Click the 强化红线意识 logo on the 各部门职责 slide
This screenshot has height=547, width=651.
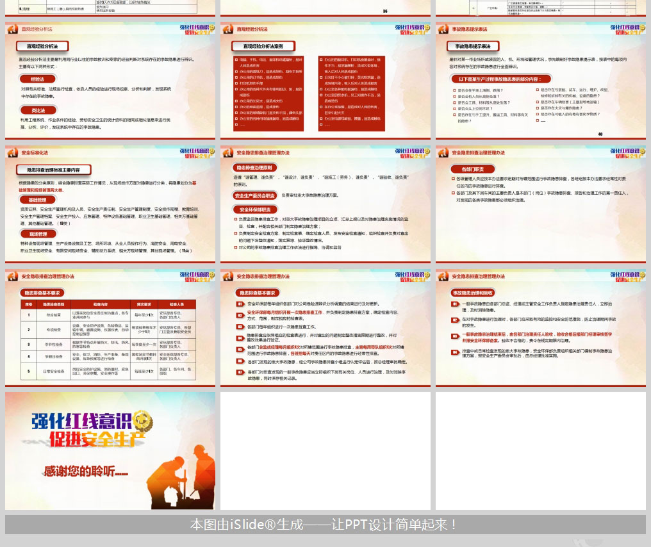(625, 154)
